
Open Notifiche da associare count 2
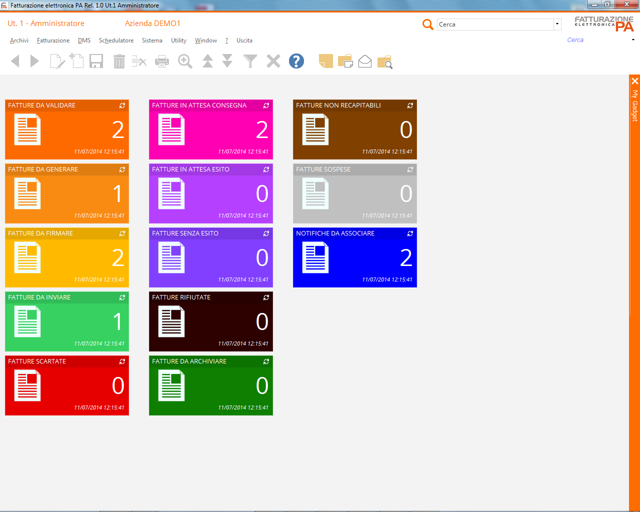pyautogui.click(x=406, y=257)
